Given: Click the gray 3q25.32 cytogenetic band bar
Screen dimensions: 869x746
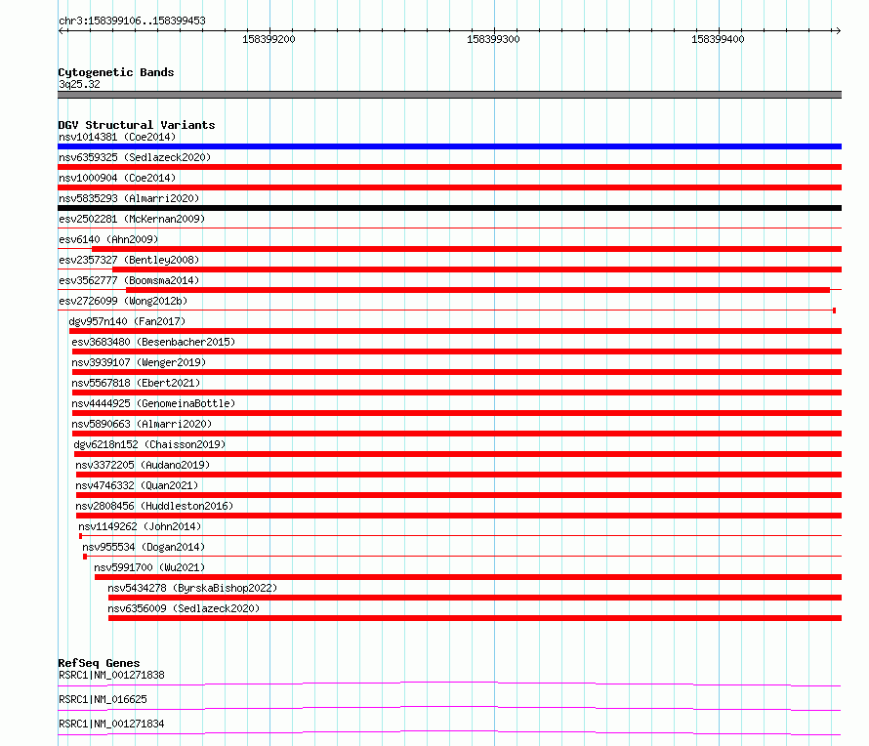Looking at the screenshot, I should (x=449, y=95).
